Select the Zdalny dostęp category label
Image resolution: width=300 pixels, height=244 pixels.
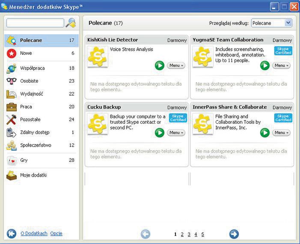tap(35, 132)
